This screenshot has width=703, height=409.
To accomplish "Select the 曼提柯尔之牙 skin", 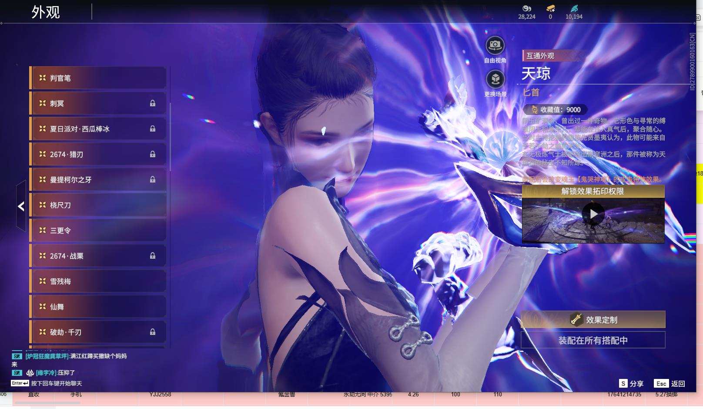I will (98, 179).
